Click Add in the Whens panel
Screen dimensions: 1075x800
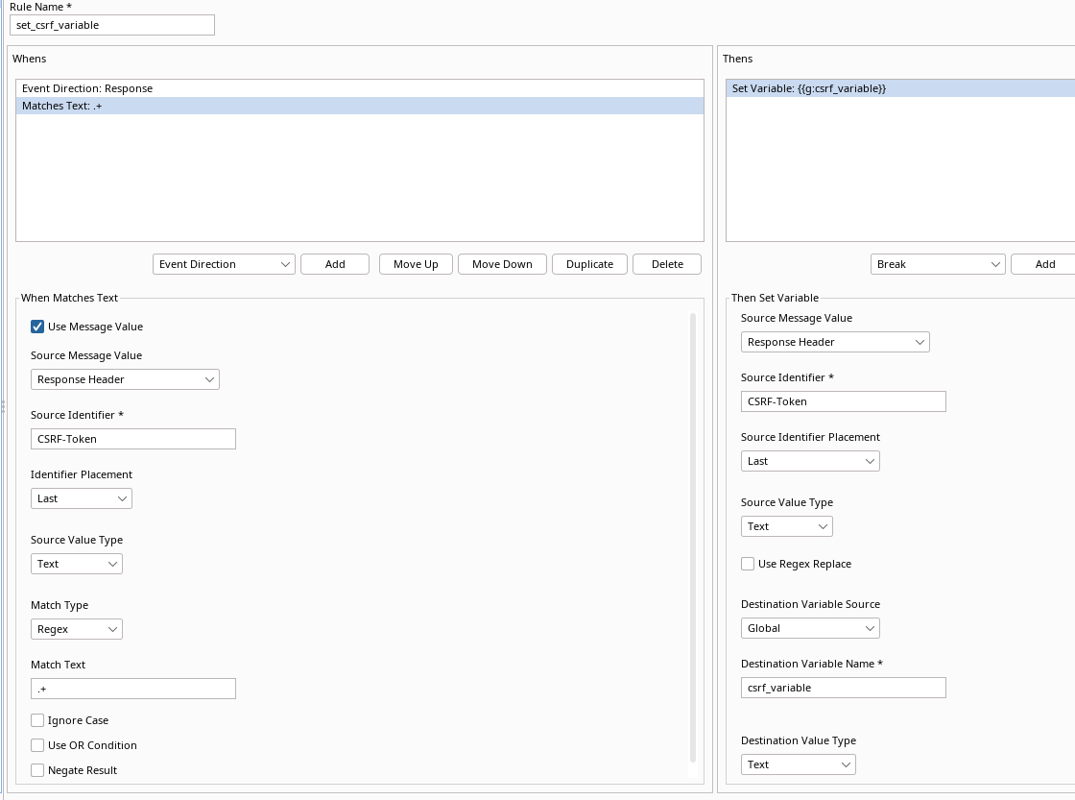334,263
